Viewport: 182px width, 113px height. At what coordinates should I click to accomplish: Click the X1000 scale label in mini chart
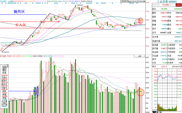(155, 110)
